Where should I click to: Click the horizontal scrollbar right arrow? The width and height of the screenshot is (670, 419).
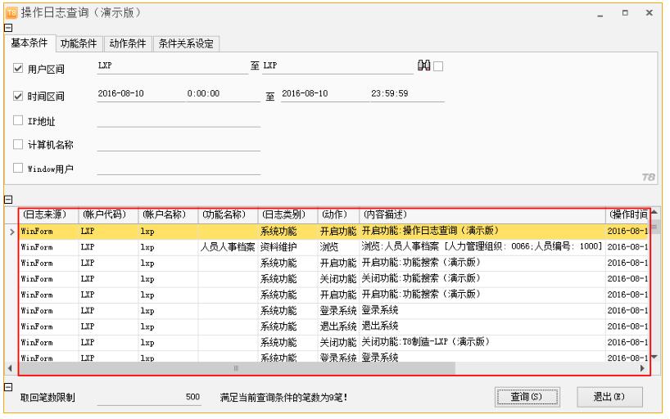click(x=643, y=369)
